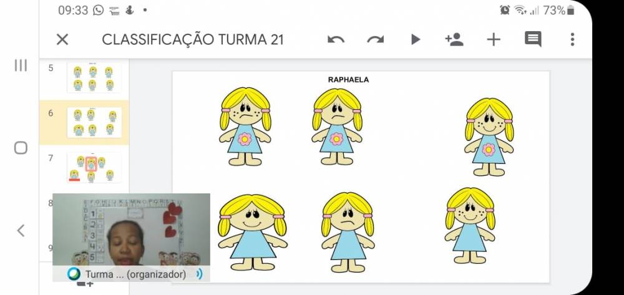This screenshot has height=295, width=624.
Task: Open the Android recent apps button
Action: (21, 65)
